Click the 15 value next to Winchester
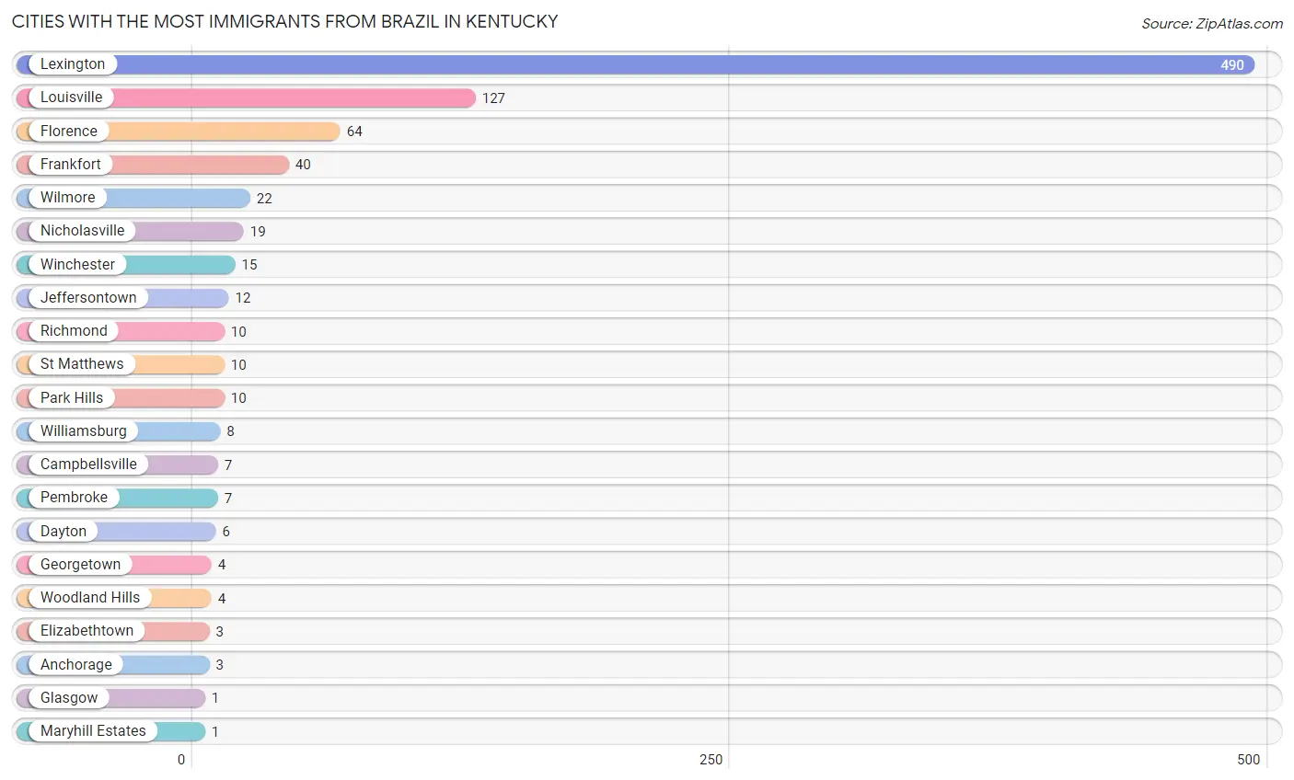Viewport: 1294px width, 780px height. pos(249,265)
